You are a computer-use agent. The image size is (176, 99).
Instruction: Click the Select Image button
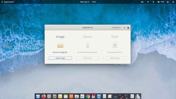coord(60,58)
